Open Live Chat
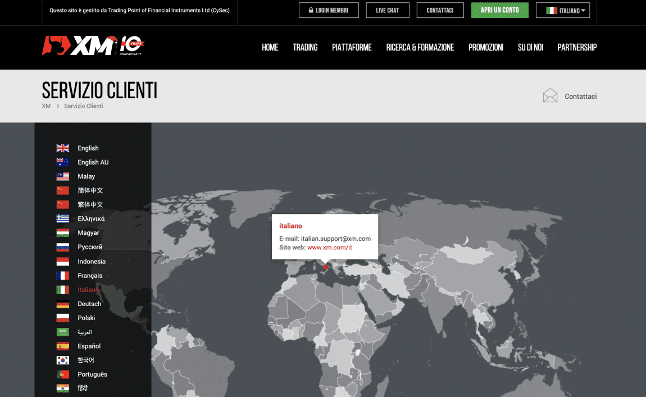This screenshot has width=646, height=397. click(388, 10)
